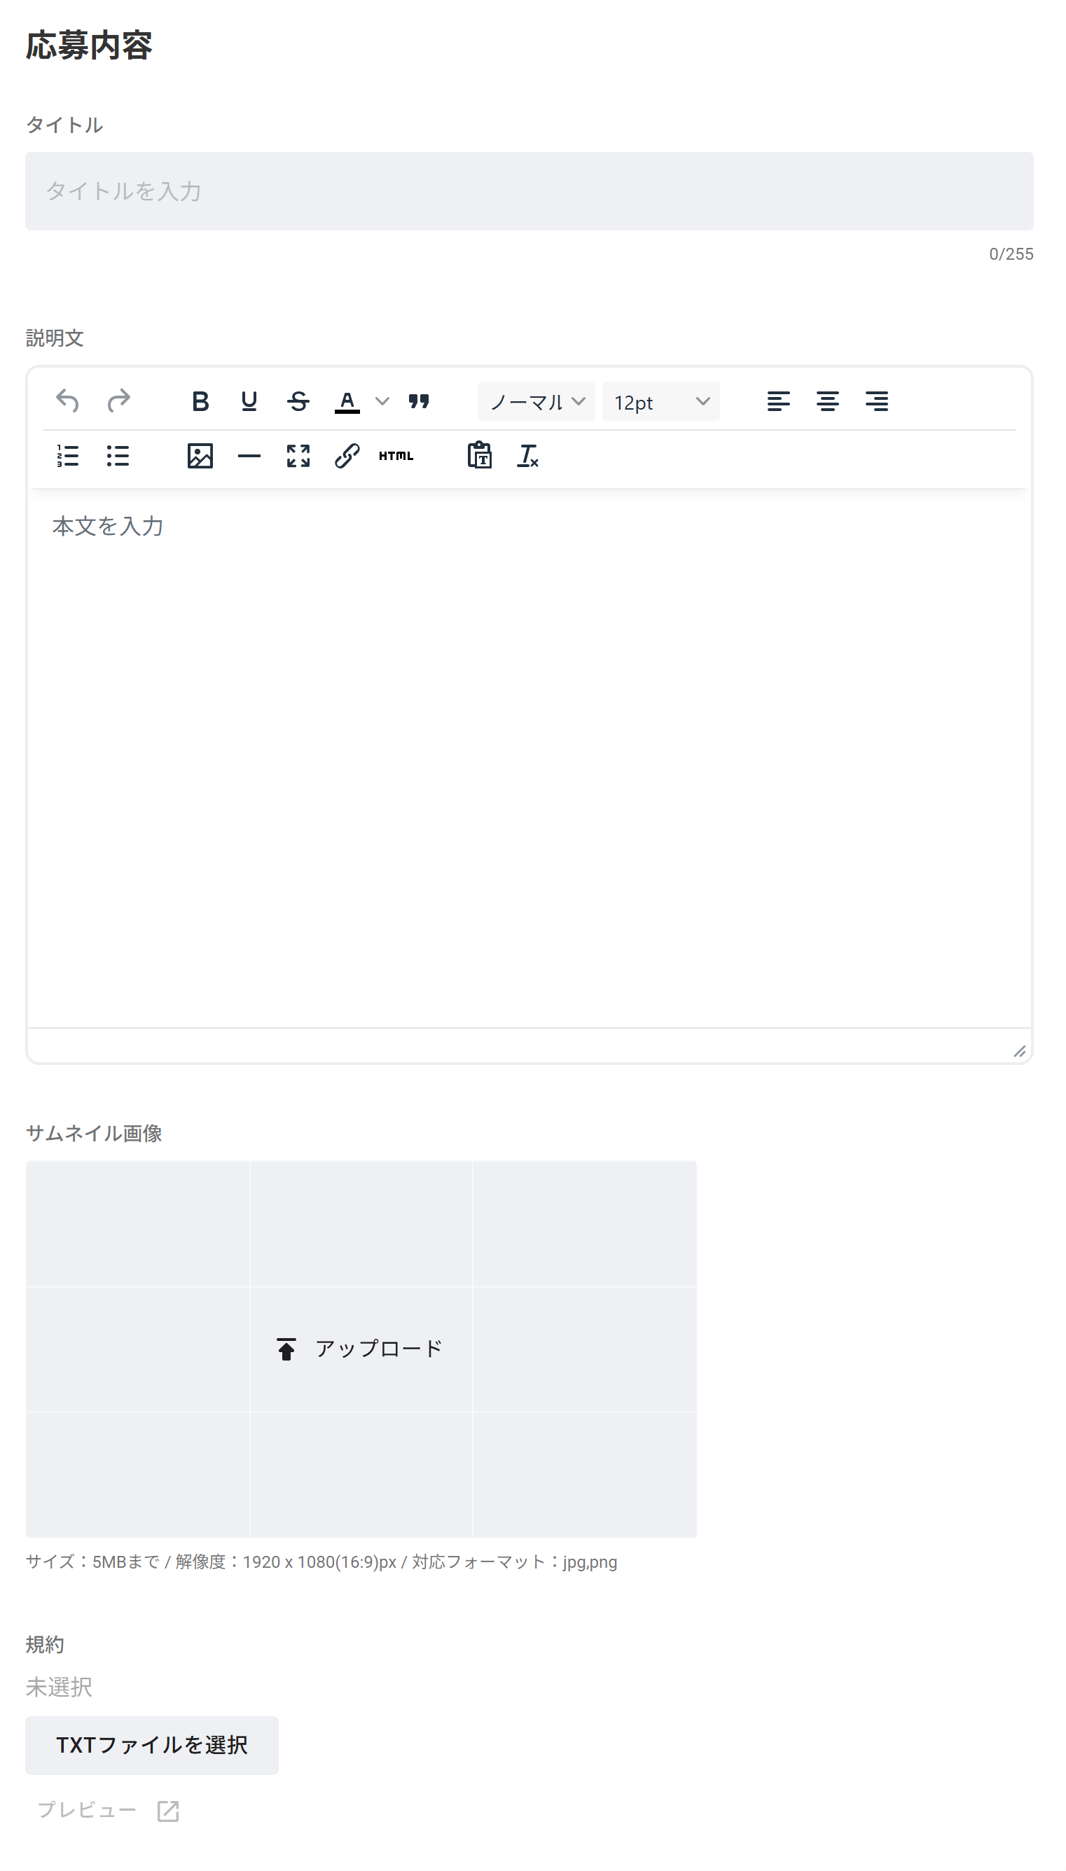Open the 12pt font size dropdown

click(660, 403)
